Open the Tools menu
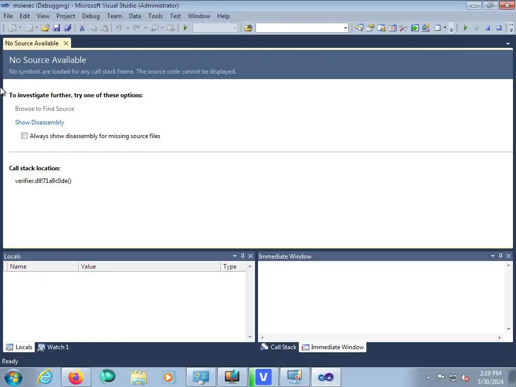Image resolution: width=516 pixels, height=387 pixels. pyautogui.click(x=155, y=16)
